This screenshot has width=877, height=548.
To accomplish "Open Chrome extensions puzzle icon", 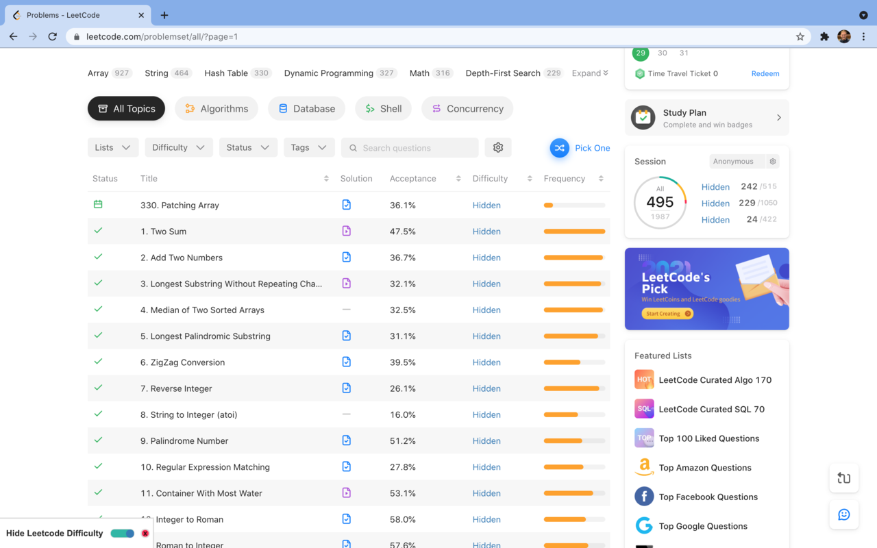I will tap(824, 36).
